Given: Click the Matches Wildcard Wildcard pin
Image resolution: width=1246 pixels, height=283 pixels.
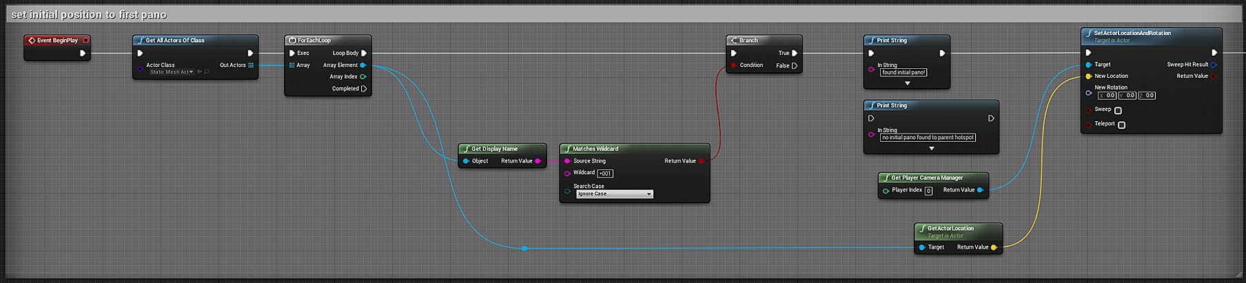Looking at the screenshot, I should pos(567,173).
